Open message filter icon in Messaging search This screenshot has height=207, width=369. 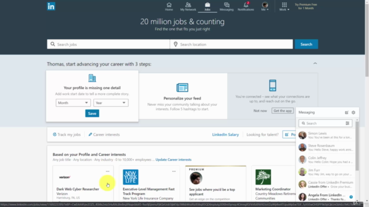347,123
